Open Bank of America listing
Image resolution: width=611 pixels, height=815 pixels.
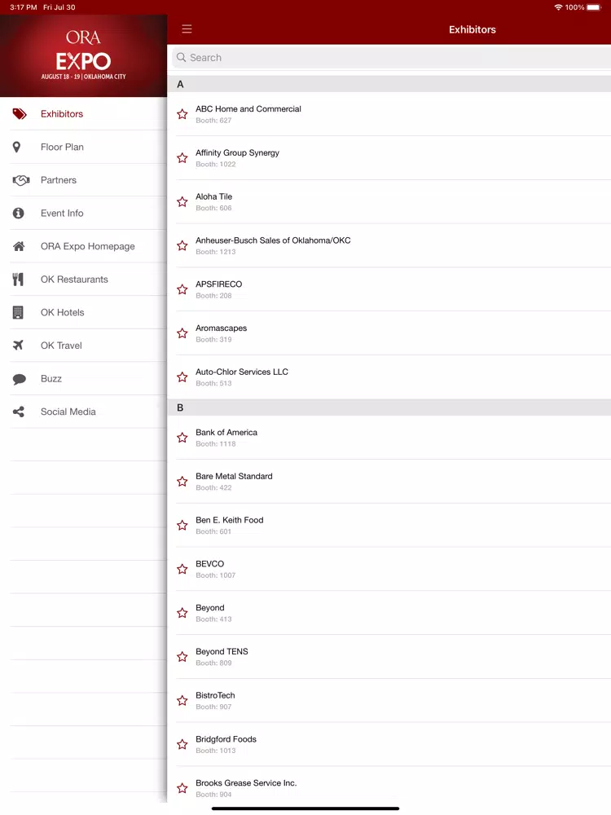[389, 438]
